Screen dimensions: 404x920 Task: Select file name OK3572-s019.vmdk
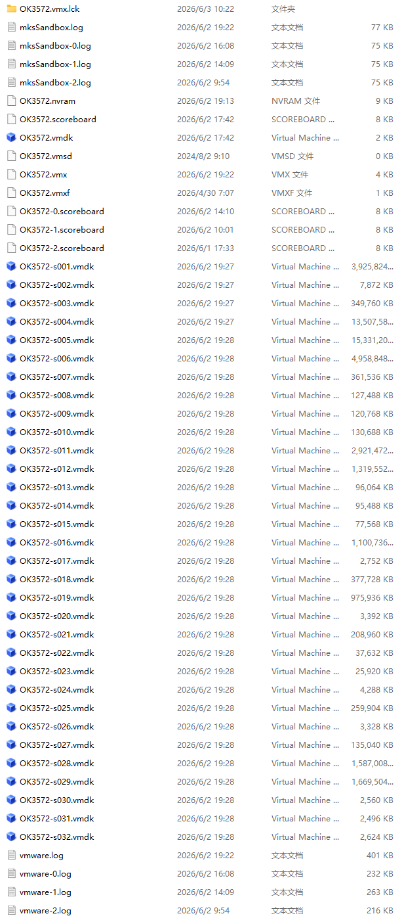pos(57,598)
